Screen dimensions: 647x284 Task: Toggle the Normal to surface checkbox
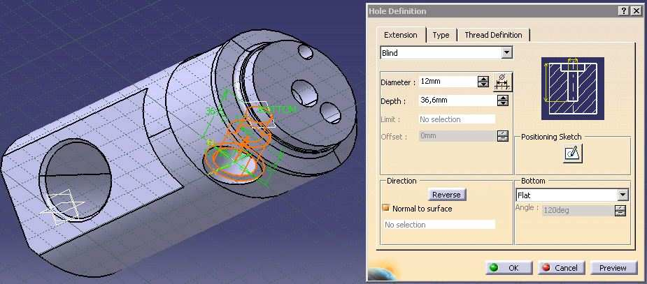point(386,208)
